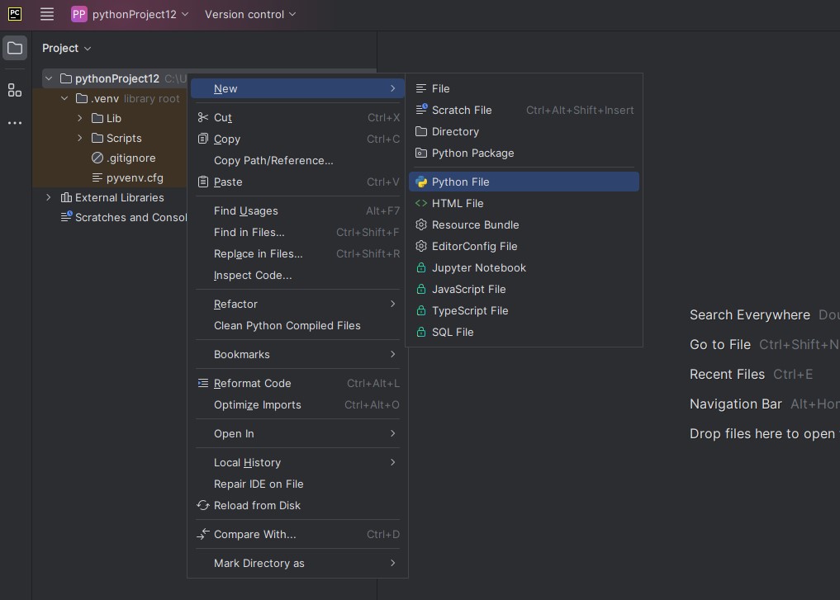Open the Version control dropdown
The image size is (840, 600).
[250, 15]
